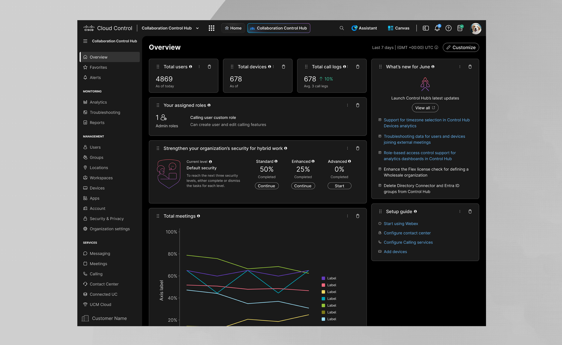Open Total meetings card options menu
Viewport: 562px width, 345px height.
coord(348,216)
